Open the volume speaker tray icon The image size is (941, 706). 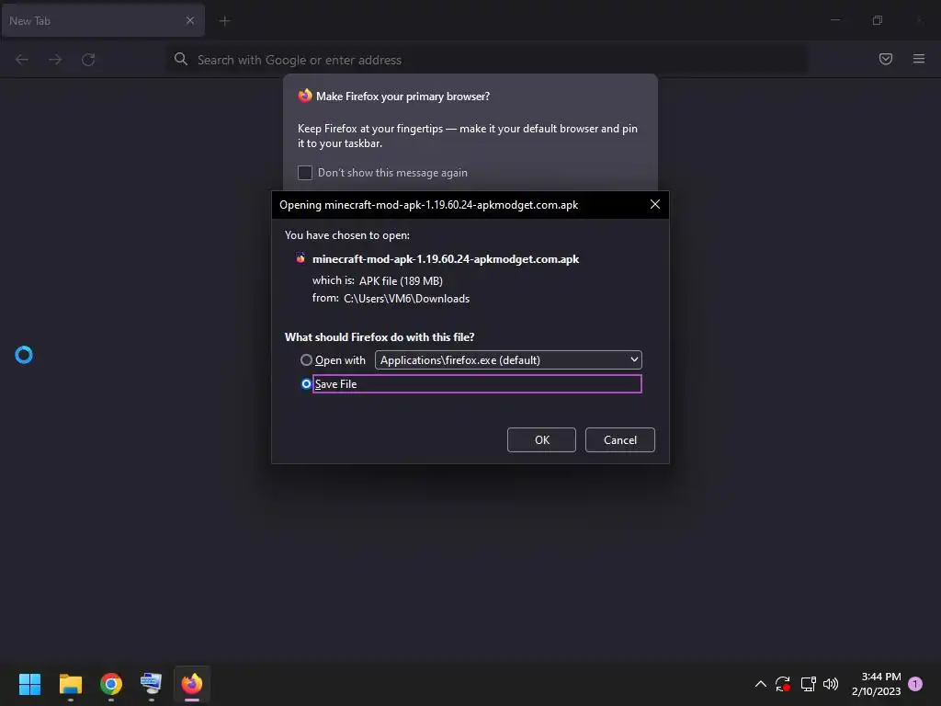coord(831,684)
